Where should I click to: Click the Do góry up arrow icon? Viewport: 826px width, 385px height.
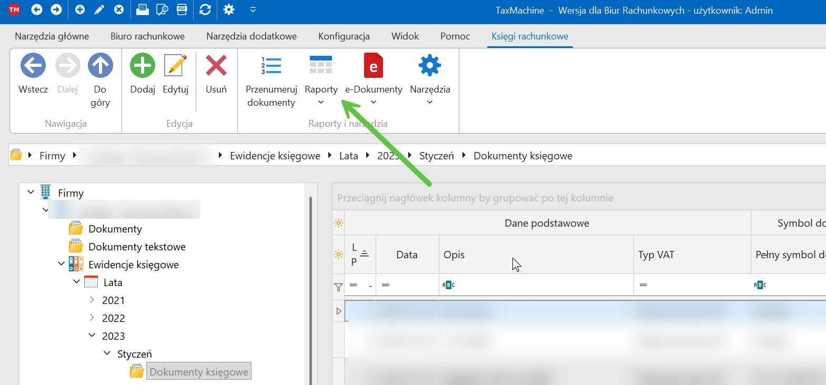tap(100, 66)
